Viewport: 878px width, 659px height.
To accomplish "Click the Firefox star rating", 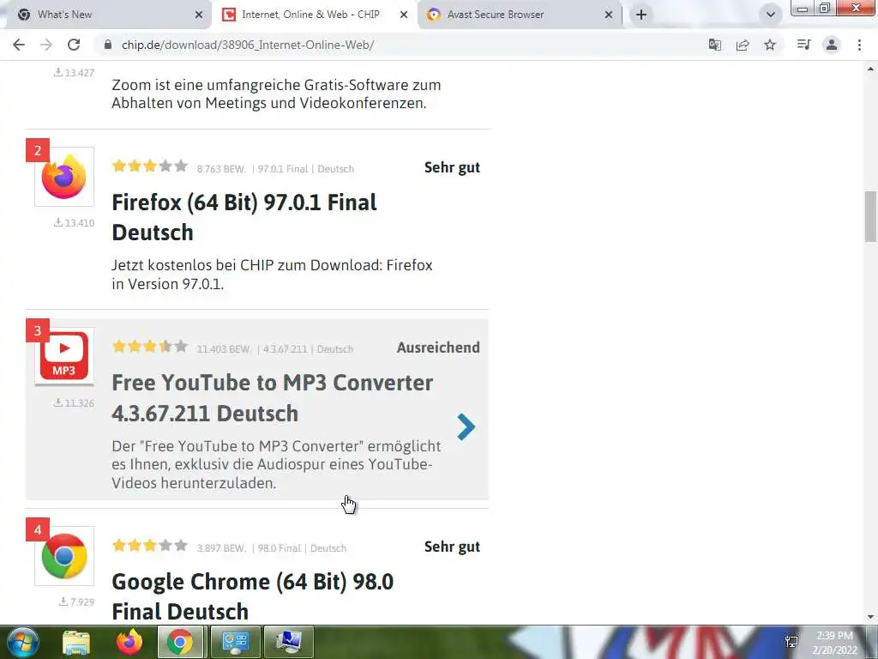I will [149, 166].
